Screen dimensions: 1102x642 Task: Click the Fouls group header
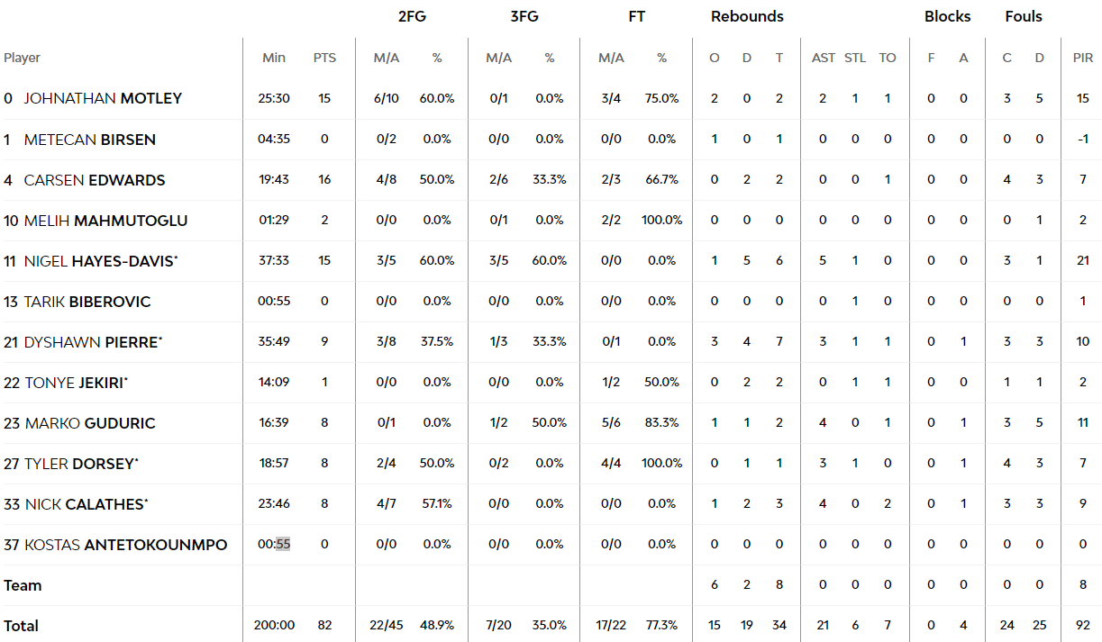point(1024,16)
